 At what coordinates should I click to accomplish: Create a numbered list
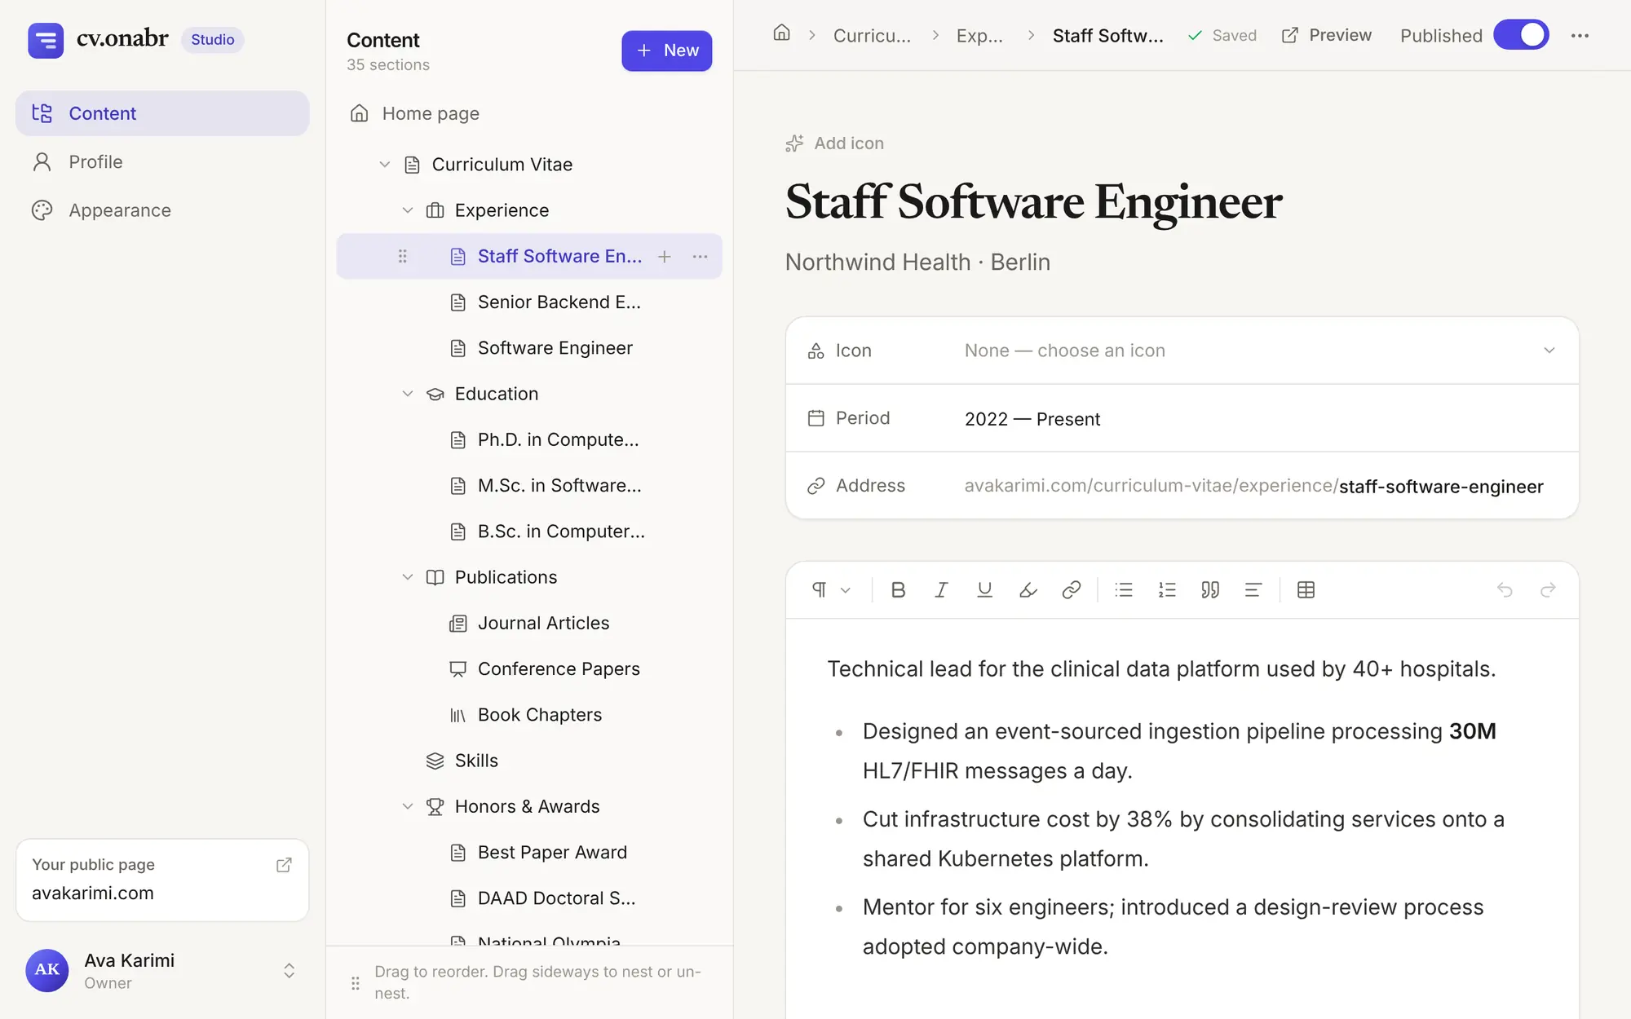pyautogui.click(x=1167, y=590)
